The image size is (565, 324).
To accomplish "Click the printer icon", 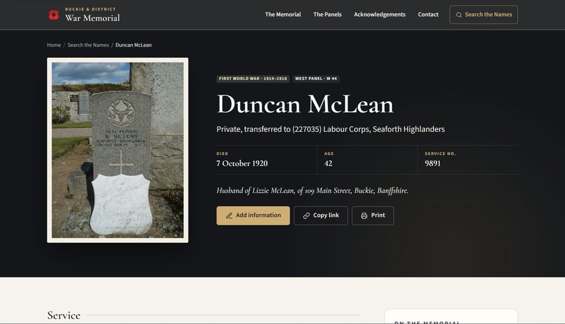I will point(364,215).
